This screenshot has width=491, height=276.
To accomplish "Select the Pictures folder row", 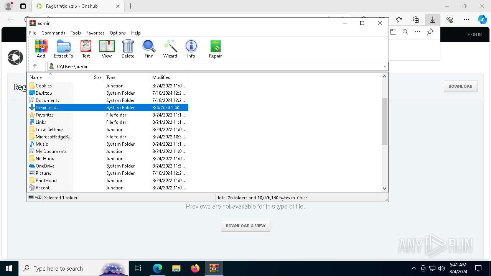I will click(108, 173).
